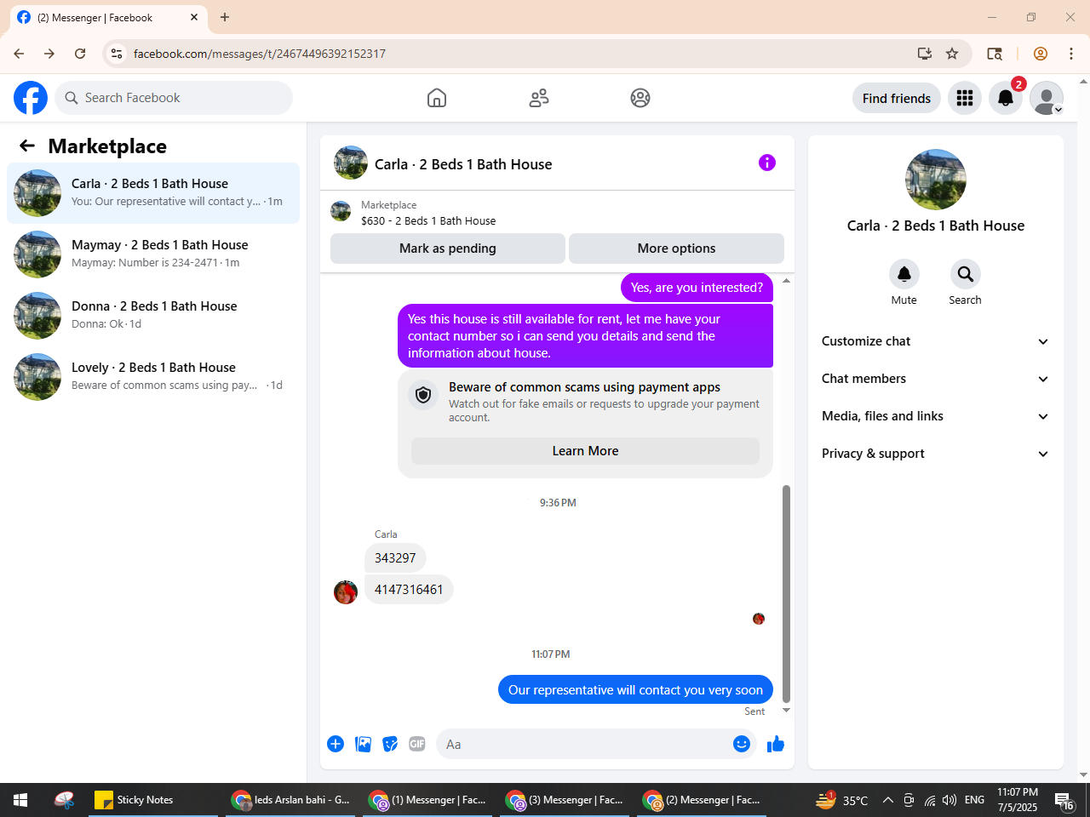Click the shield scam warning icon
This screenshot has height=817, width=1090.
[x=423, y=395]
